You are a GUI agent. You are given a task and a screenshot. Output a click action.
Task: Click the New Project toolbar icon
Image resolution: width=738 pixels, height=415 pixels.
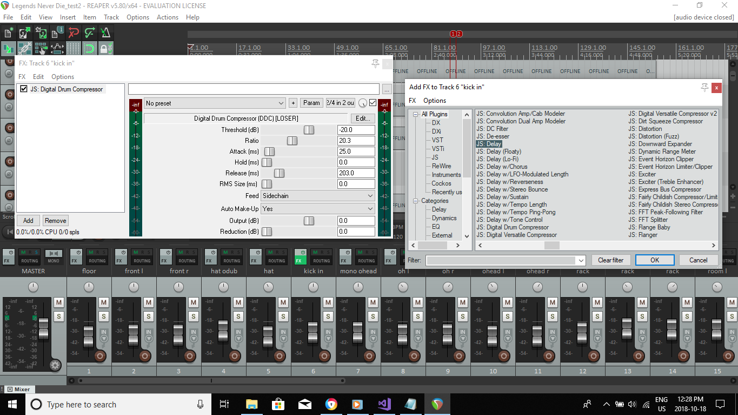click(x=8, y=33)
